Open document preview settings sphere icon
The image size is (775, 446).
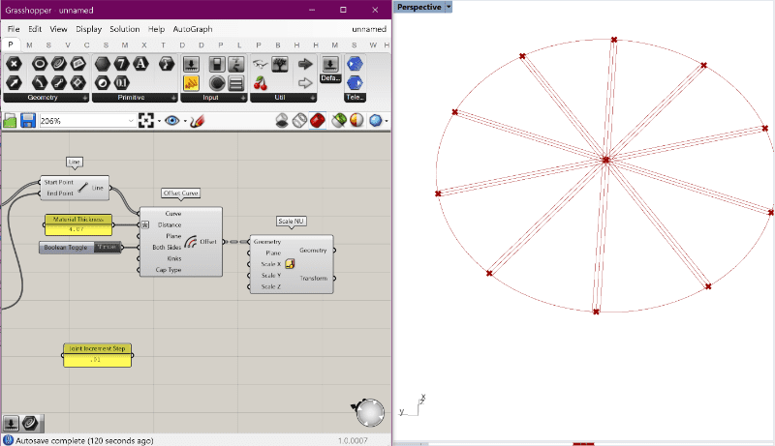pos(356,121)
